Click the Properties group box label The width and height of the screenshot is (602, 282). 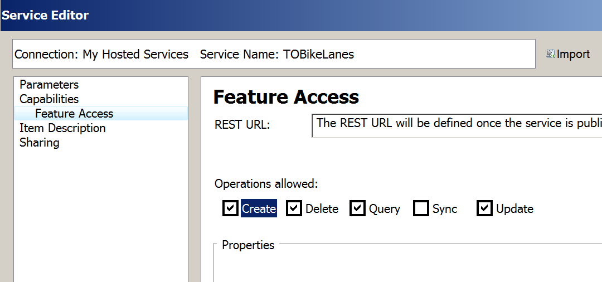tap(248, 245)
